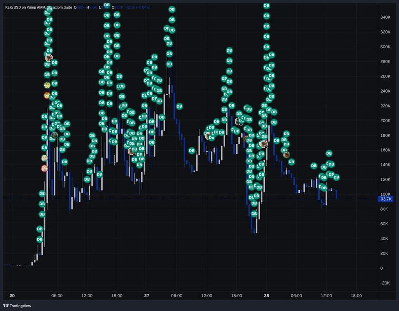Select the lone DB marker near 160K on 27th
The height and width of the screenshot is (311, 399).
click(x=192, y=150)
